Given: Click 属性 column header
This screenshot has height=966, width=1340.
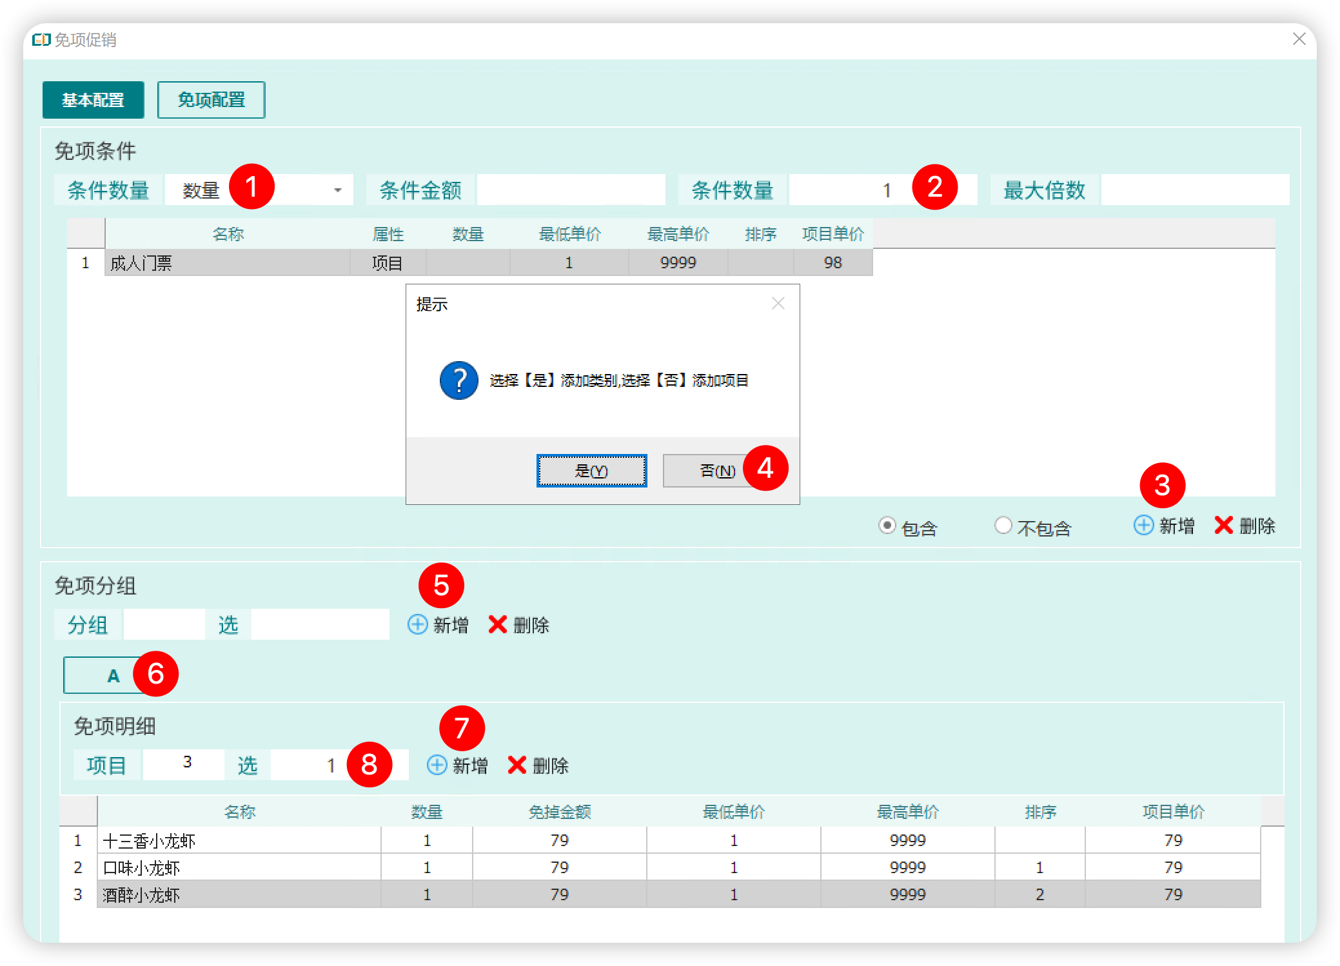Looking at the screenshot, I should click(388, 233).
